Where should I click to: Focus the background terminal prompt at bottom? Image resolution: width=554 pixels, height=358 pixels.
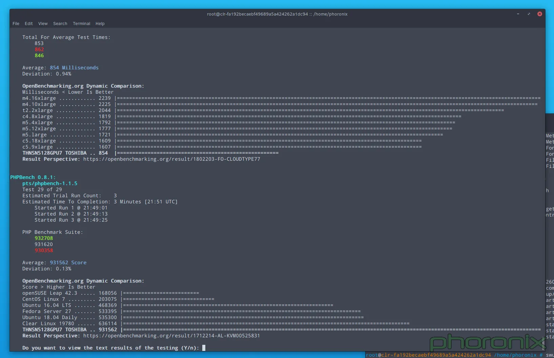[x=459, y=355]
